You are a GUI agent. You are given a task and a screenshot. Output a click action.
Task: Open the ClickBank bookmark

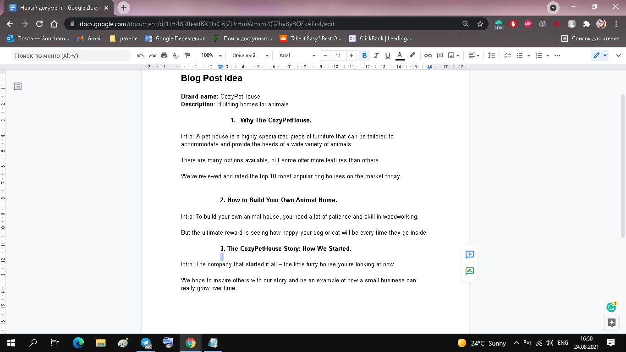click(380, 38)
